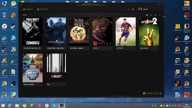Open the Dota 2 desktop shortcut
This screenshot has width=192, height=108.
[187, 16]
